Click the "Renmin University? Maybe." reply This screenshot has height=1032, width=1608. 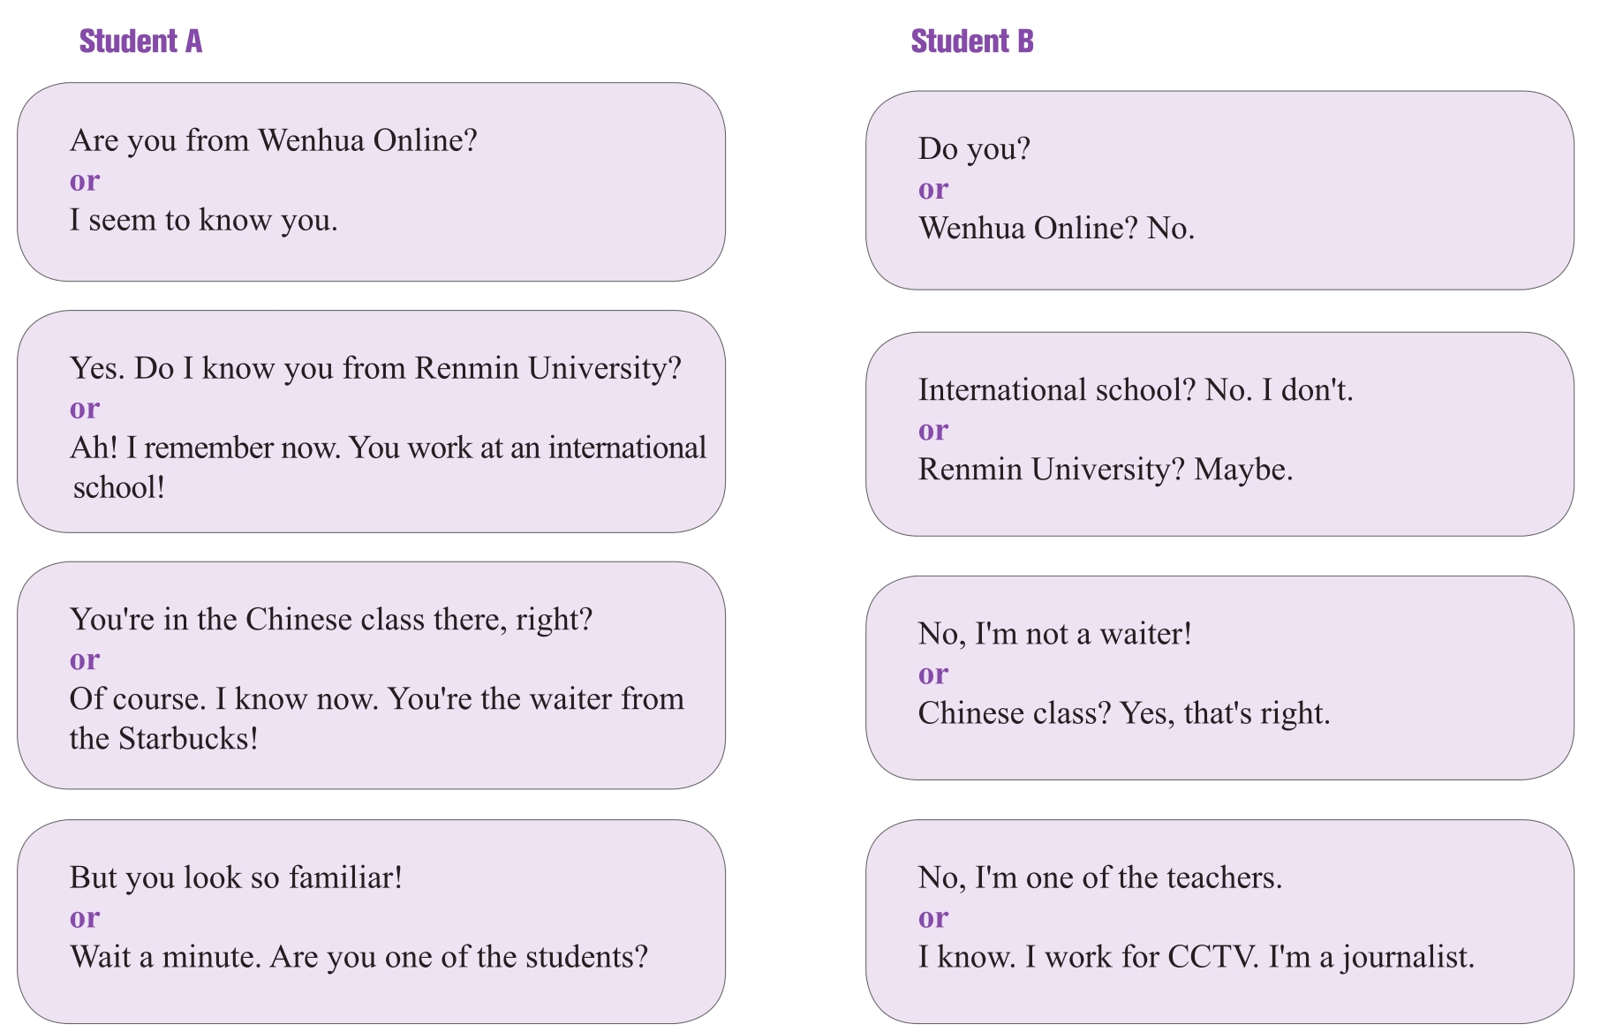pyautogui.click(x=1105, y=469)
